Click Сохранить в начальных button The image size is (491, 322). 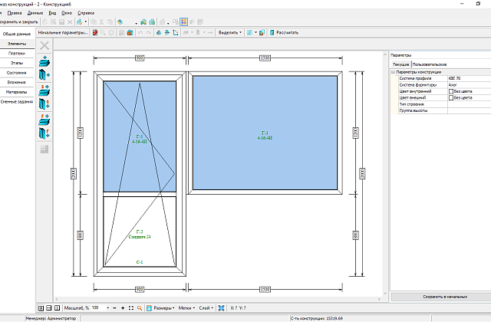click(x=445, y=297)
